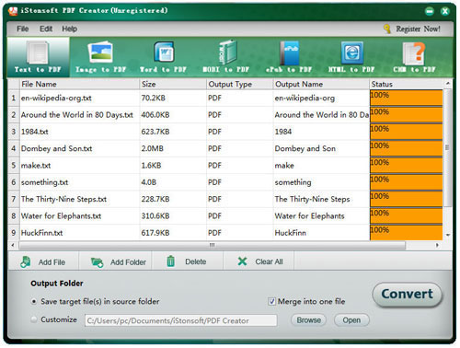Delete the selected file with the trash icon
The height and width of the screenshot is (348, 460).
[x=171, y=261]
